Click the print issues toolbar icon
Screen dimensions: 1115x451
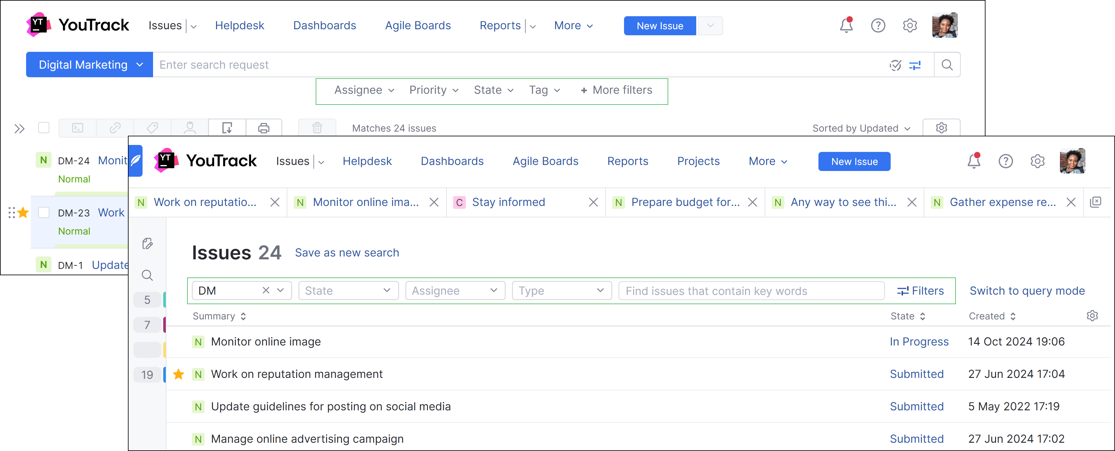(263, 128)
